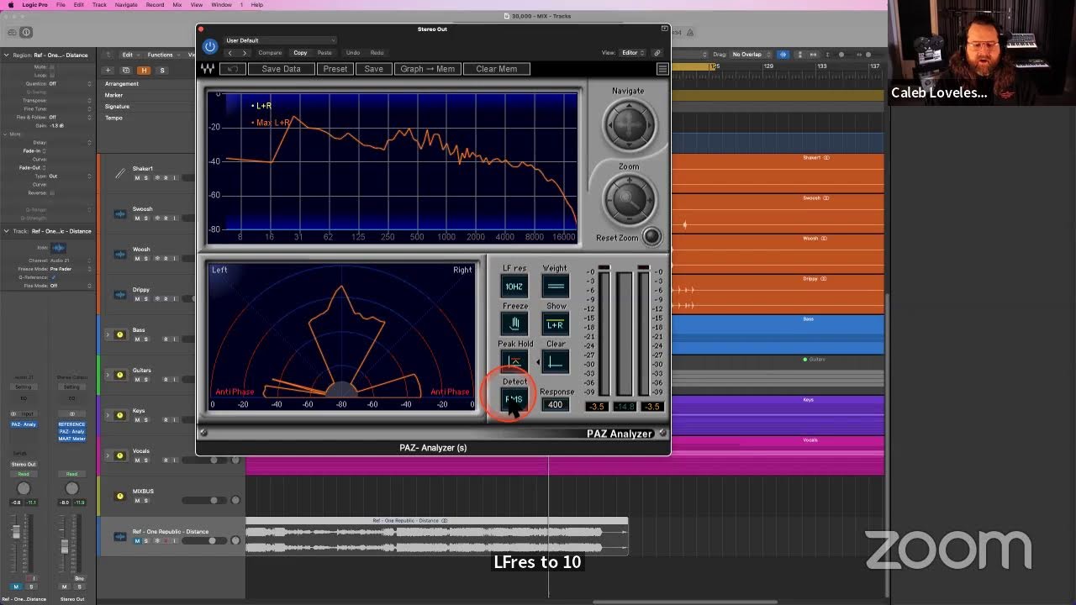1076x605 pixels.
Task: Open the View Editor dropdown
Action: pyautogui.click(x=633, y=53)
